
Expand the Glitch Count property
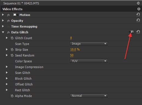coord(7,38)
